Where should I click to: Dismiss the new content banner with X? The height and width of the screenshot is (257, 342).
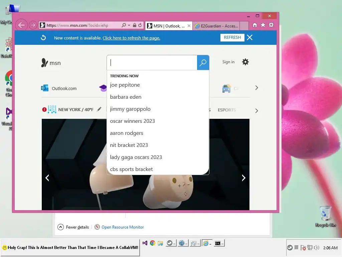(250, 37)
